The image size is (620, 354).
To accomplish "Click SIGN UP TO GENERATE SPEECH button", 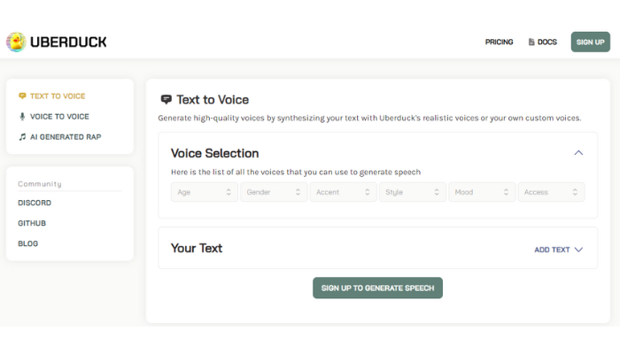I will pos(377,288).
